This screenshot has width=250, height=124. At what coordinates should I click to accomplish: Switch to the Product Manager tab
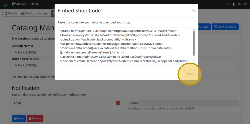point(35,13)
